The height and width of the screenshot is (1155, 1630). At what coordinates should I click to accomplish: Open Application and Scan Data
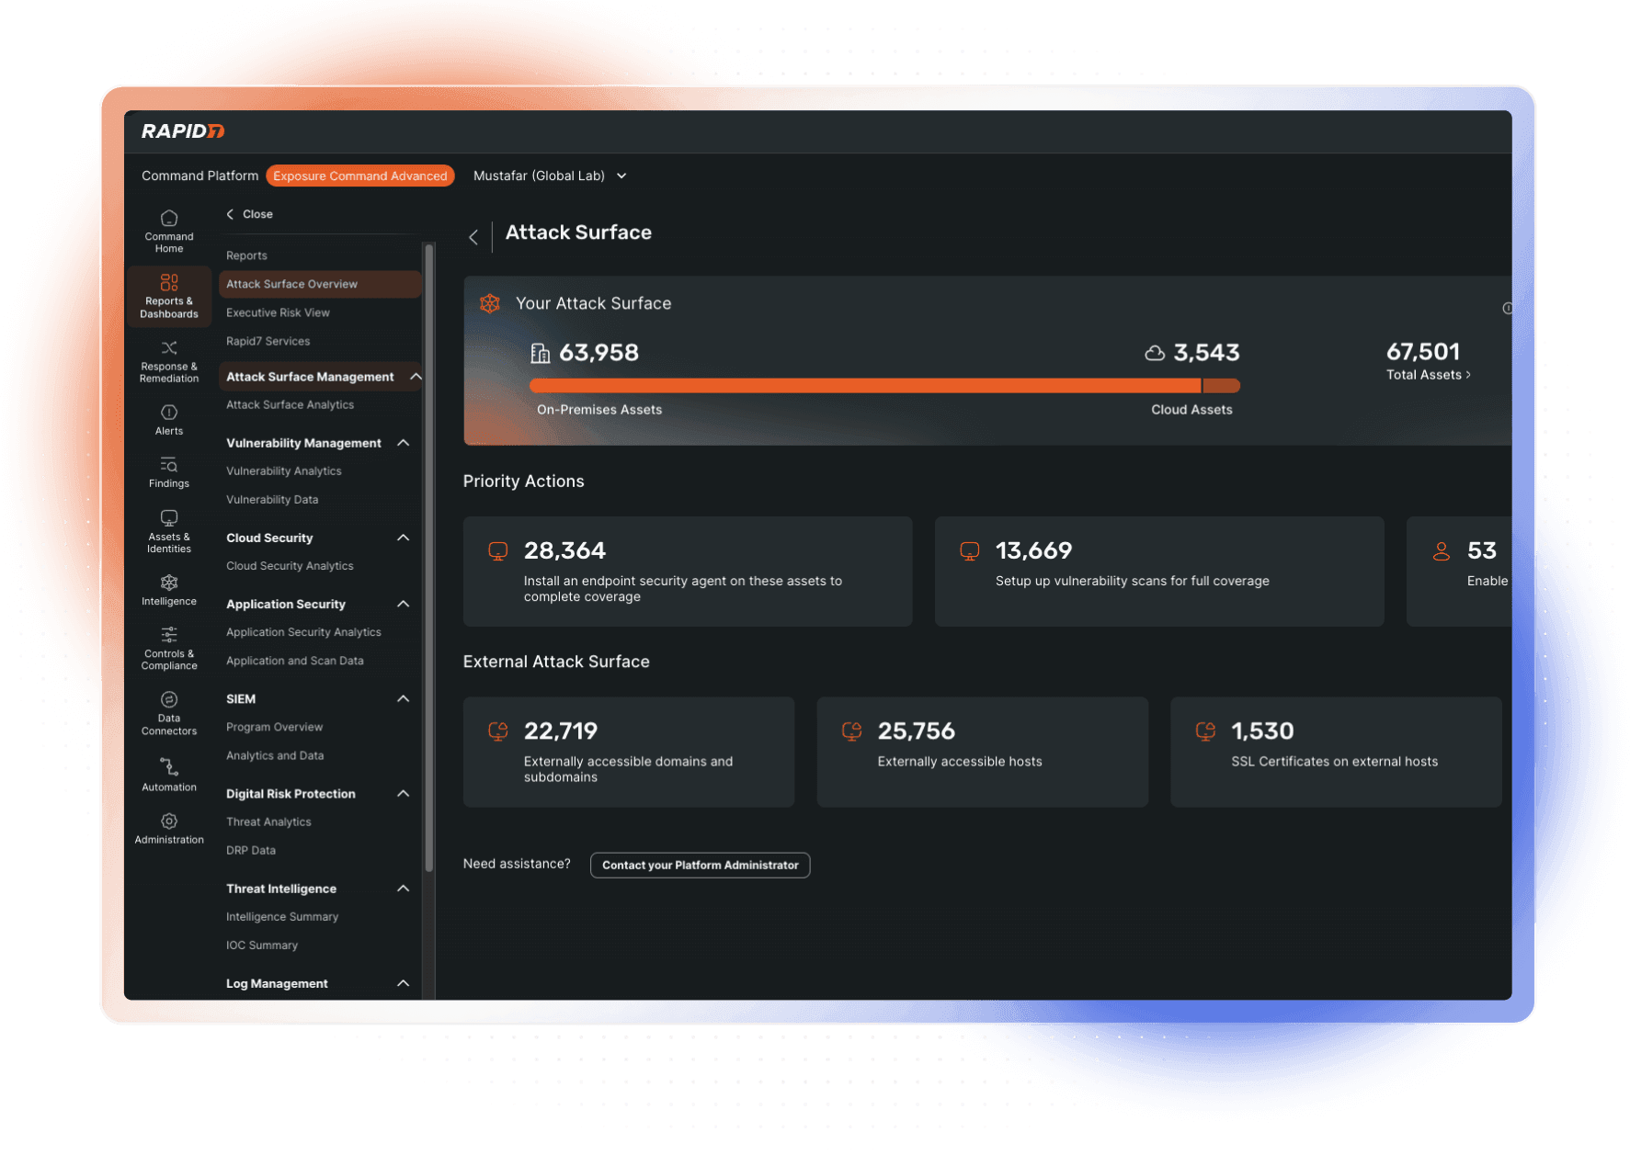295,661
